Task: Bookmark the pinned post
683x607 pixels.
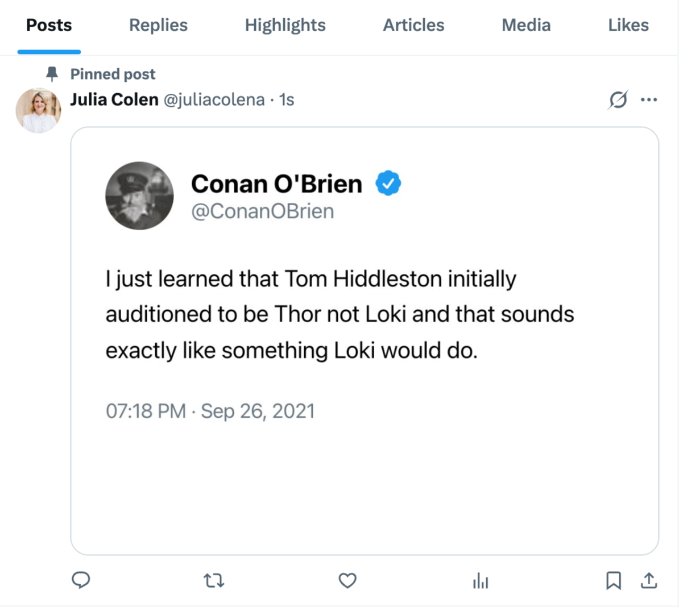Action: pos(614,580)
